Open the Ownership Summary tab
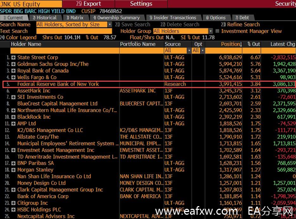The width and height of the screenshot is (296, 219). coord(118,18)
